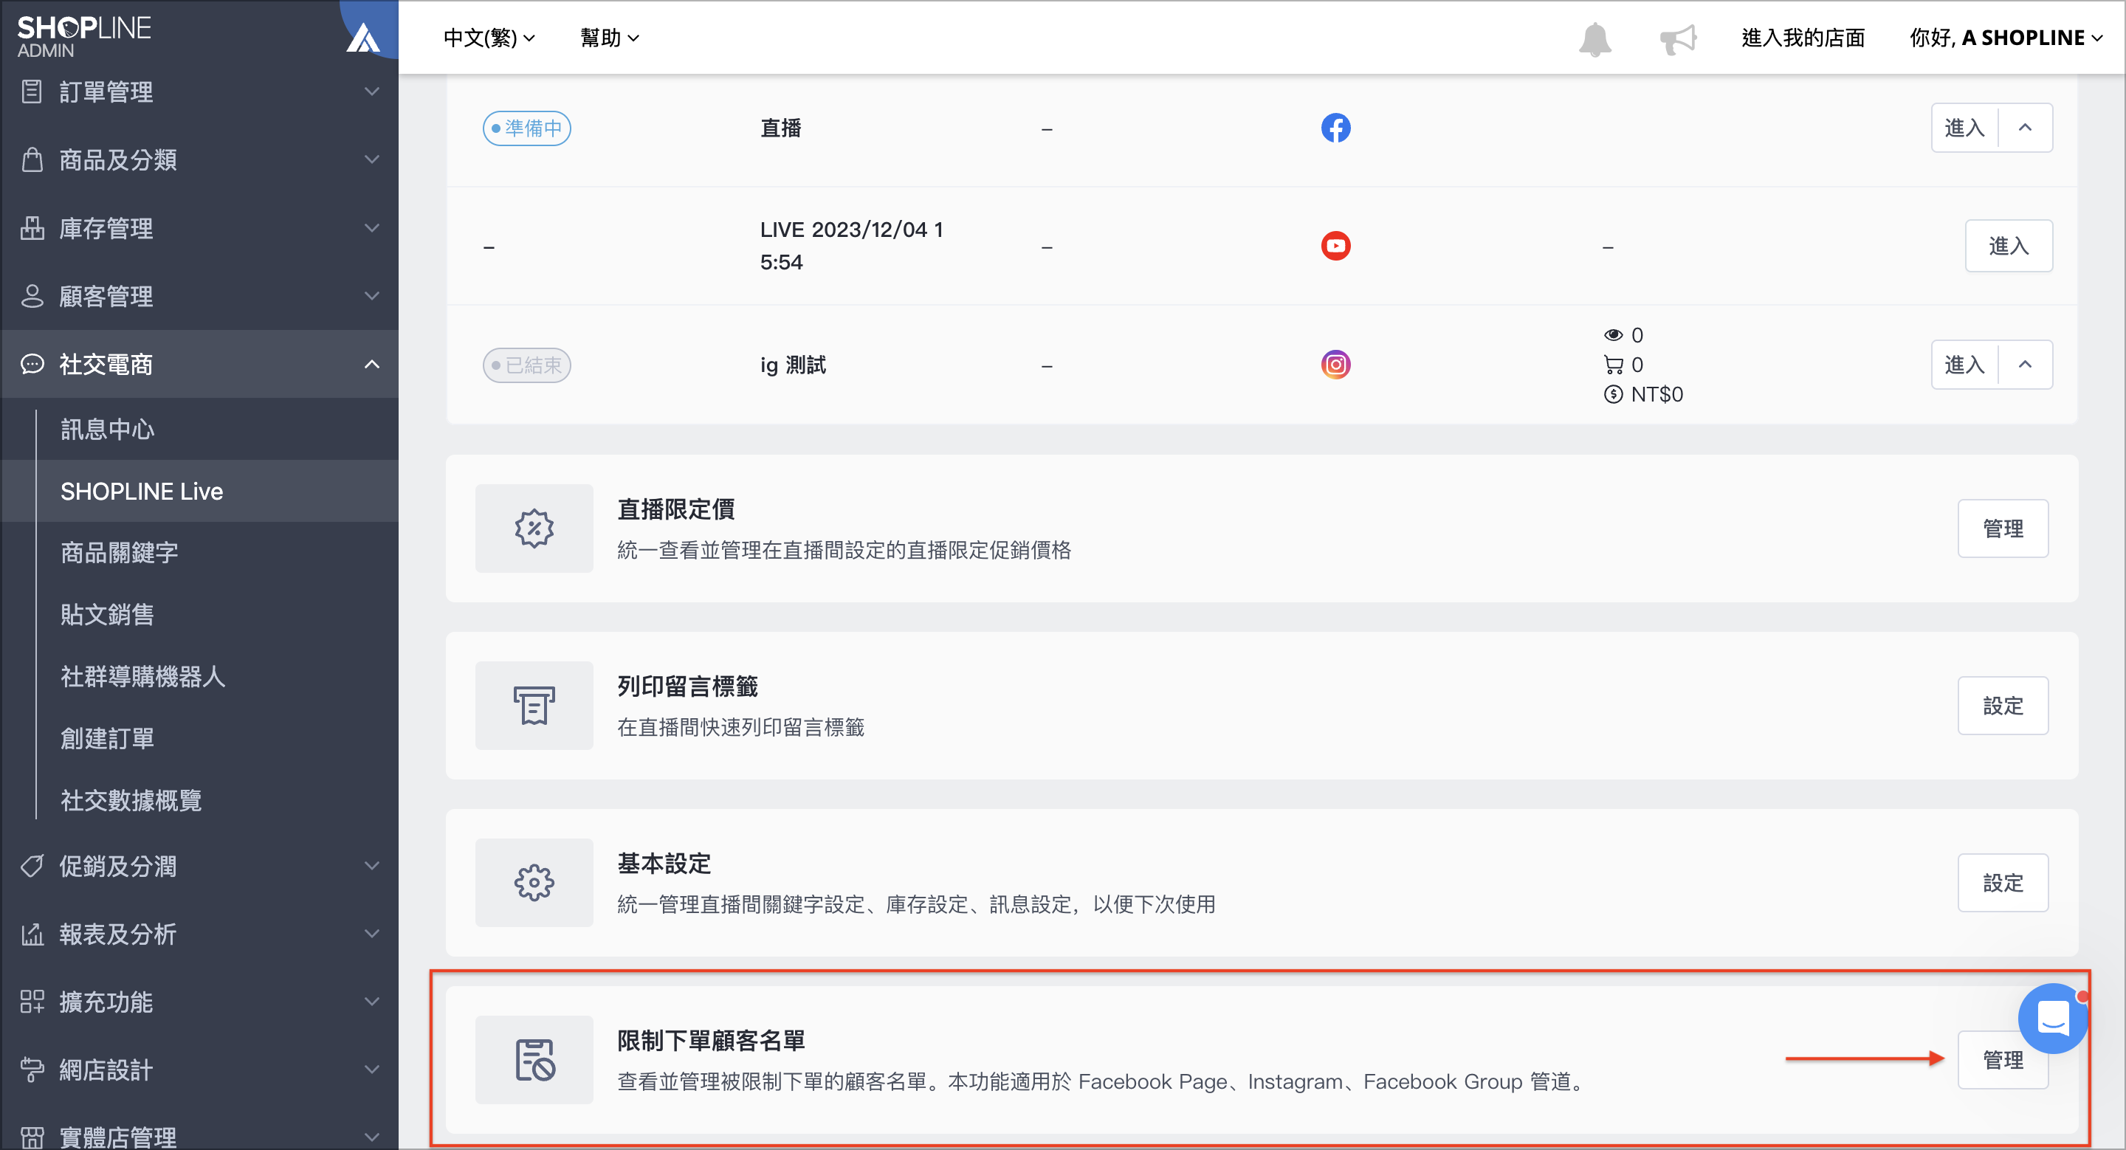This screenshot has width=2126, height=1150.
Task: Open the 你好, A SHOPLINE account dropdown
Action: coord(2006,38)
